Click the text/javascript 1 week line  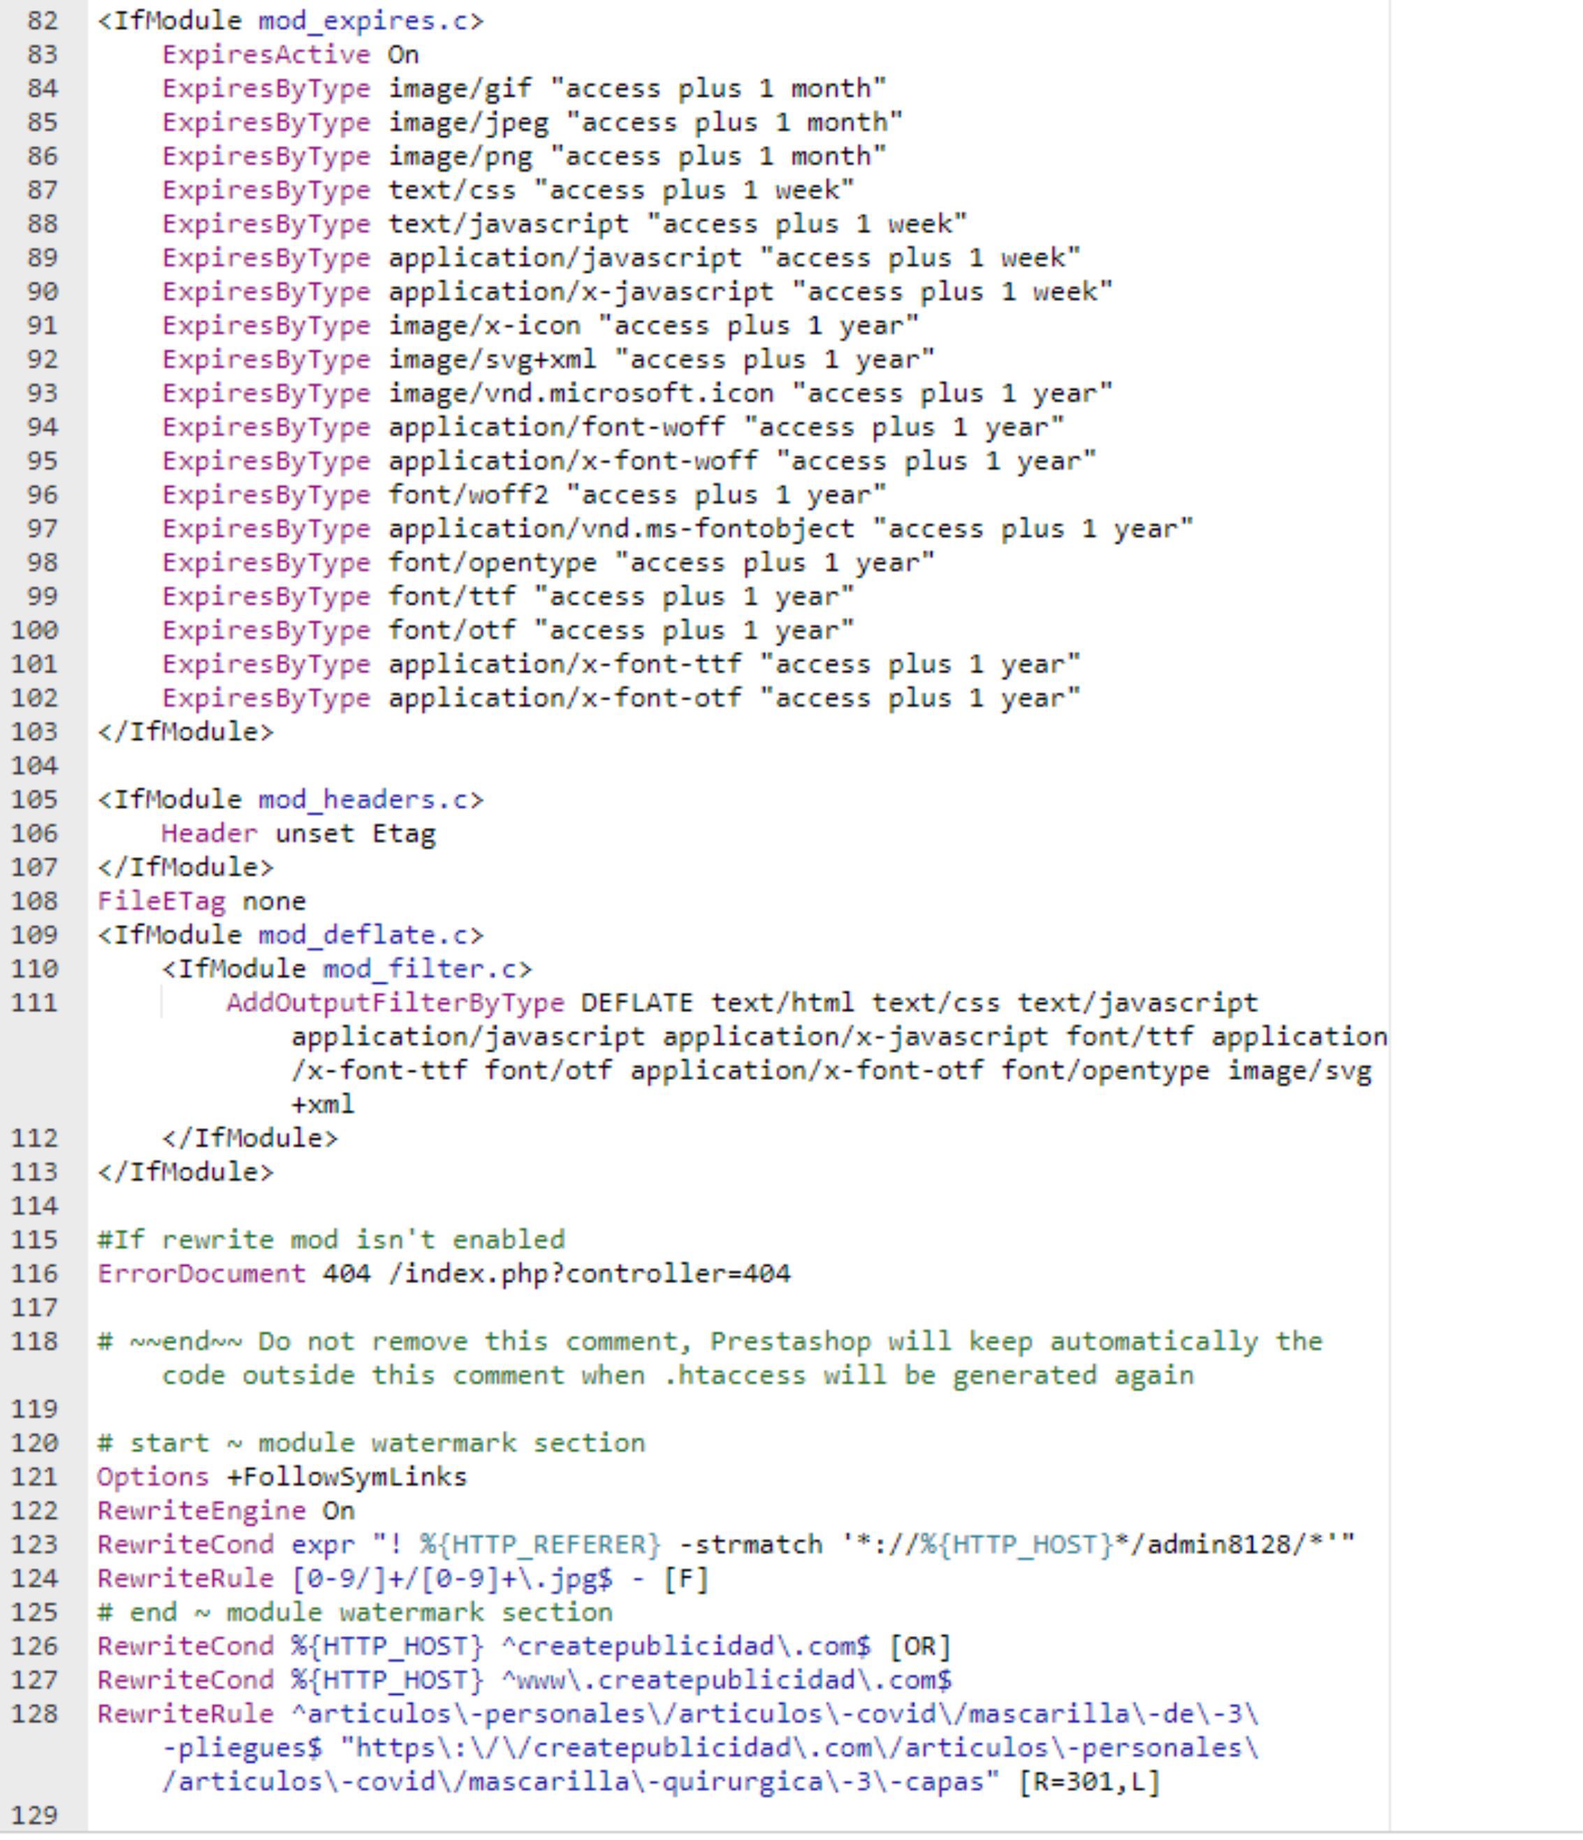564,224
